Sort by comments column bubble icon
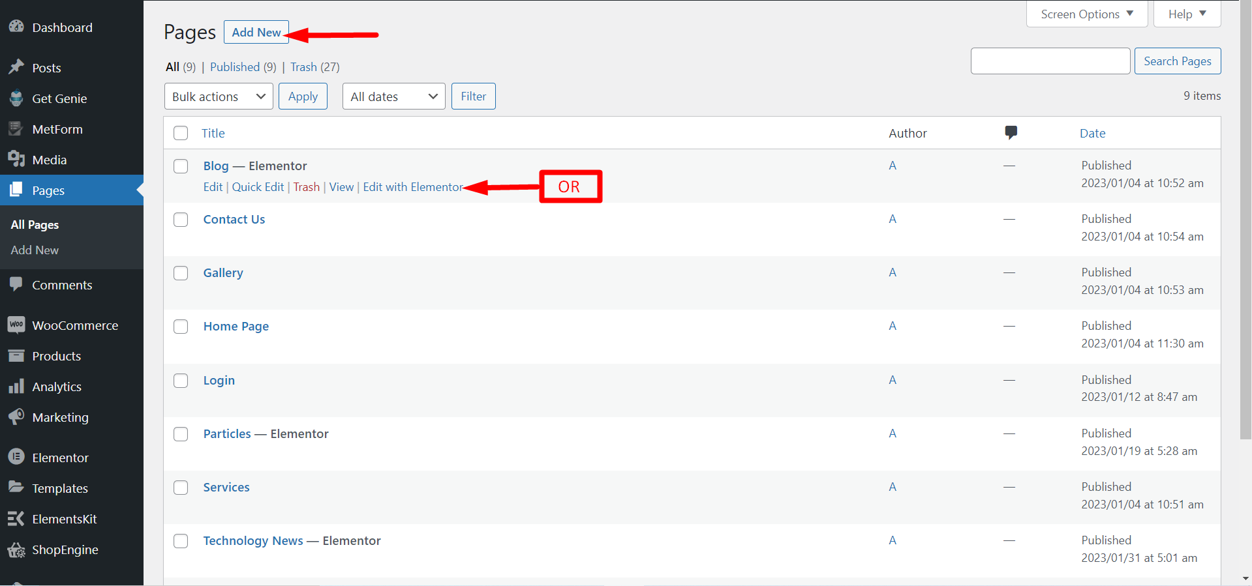 1011,133
